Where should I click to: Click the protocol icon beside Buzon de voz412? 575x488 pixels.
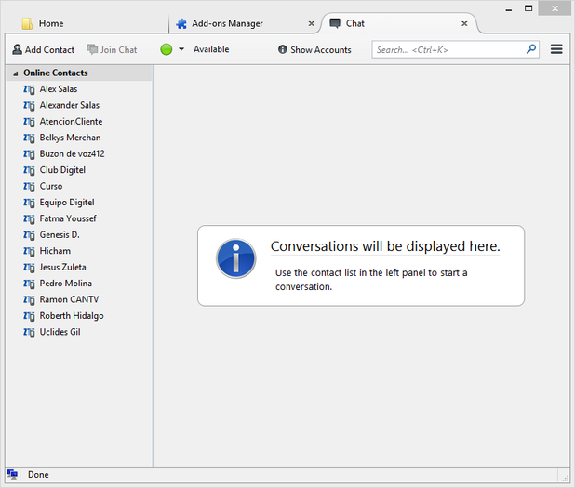[x=29, y=154]
